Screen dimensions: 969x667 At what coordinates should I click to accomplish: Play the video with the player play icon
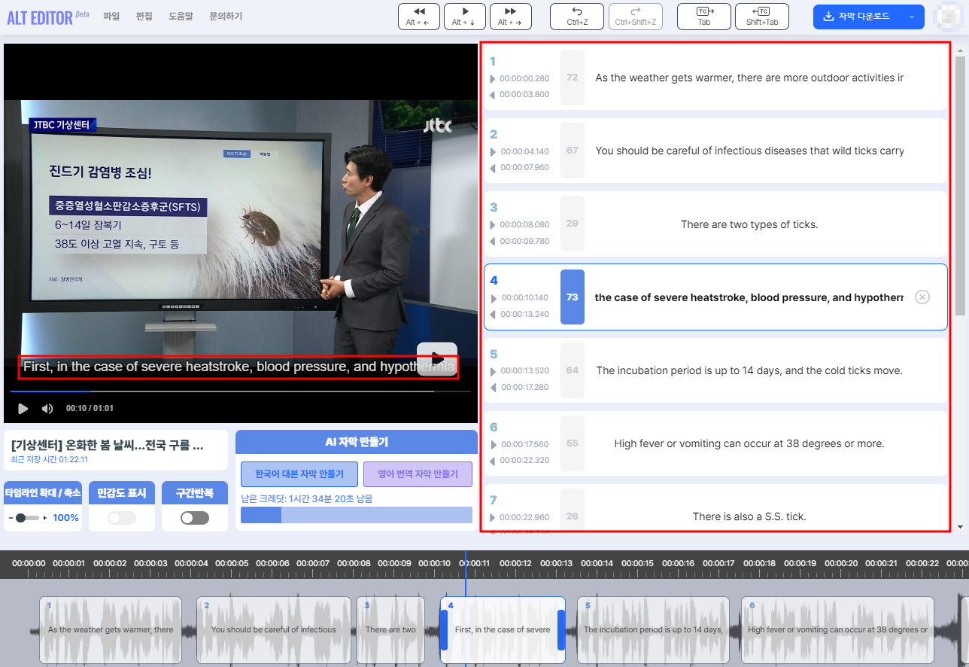click(x=23, y=408)
